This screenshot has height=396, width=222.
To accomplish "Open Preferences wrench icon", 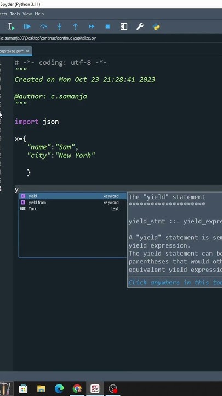I will pyautogui.click(x=140, y=26).
